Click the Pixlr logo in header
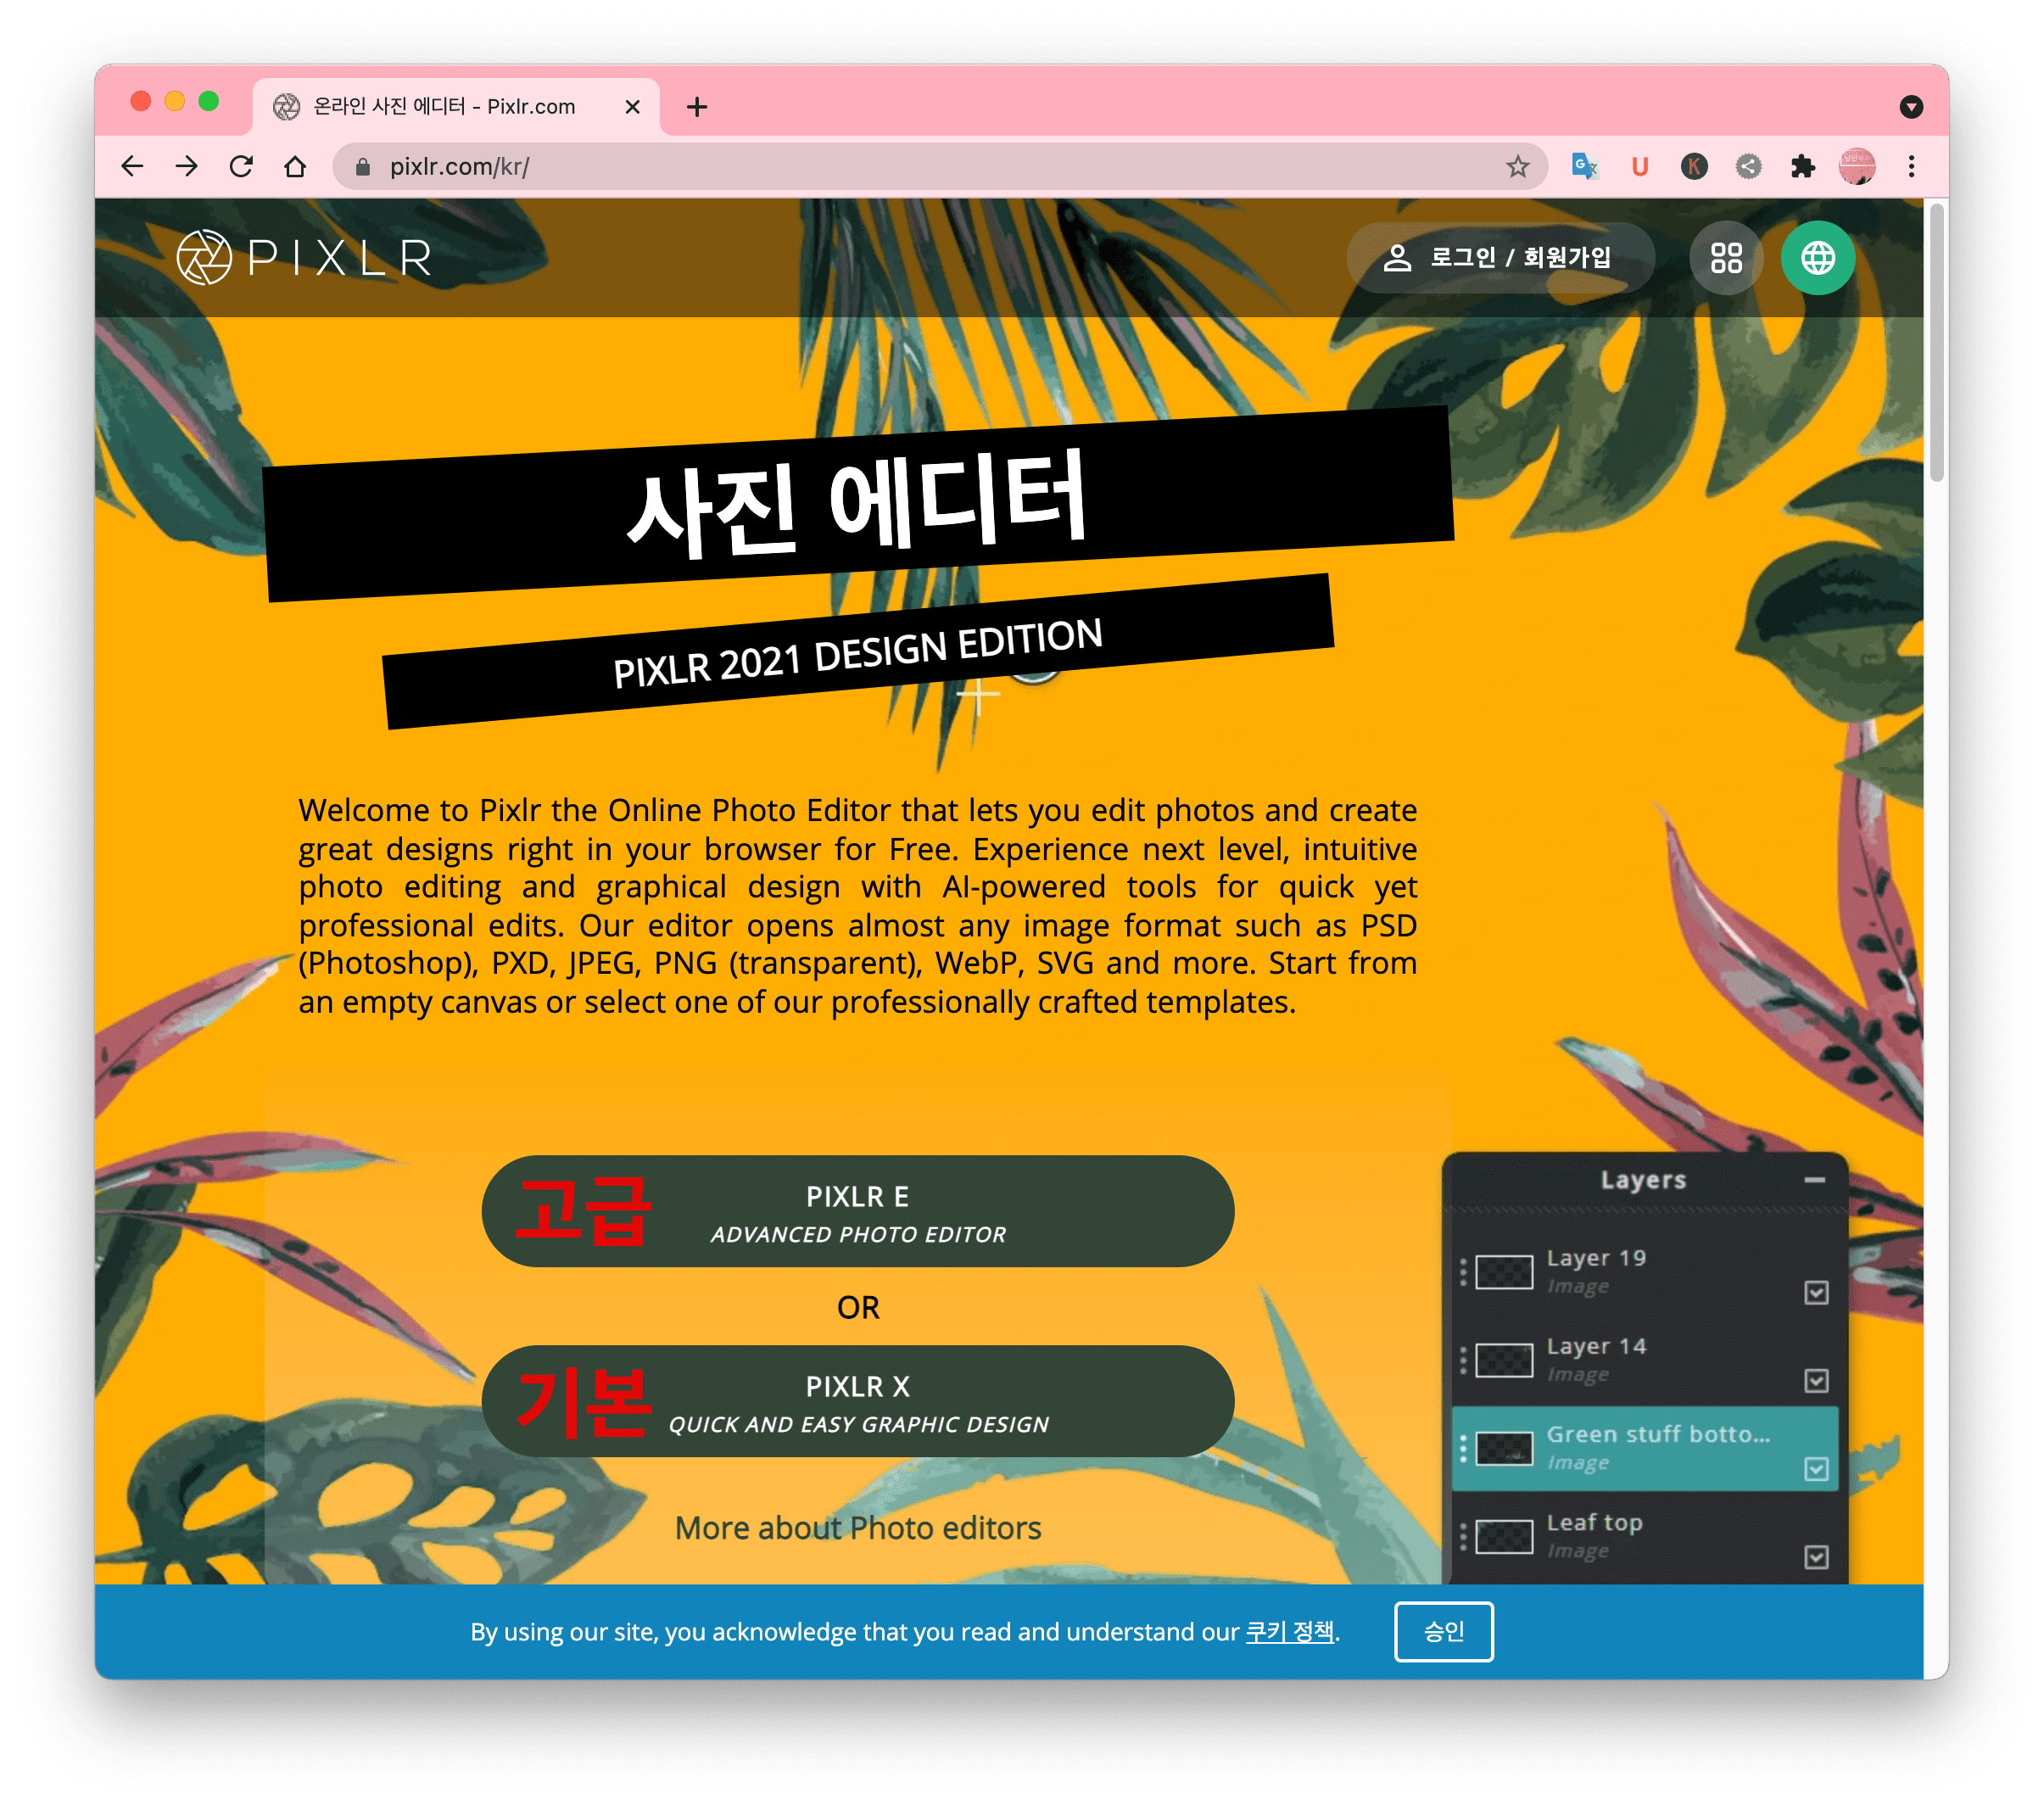This screenshot has width=2044, height=1805. pyautogui.click(x=304, y=258)
